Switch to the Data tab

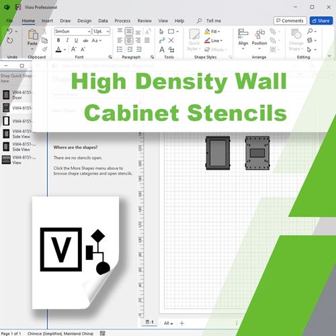pos(103,21)
